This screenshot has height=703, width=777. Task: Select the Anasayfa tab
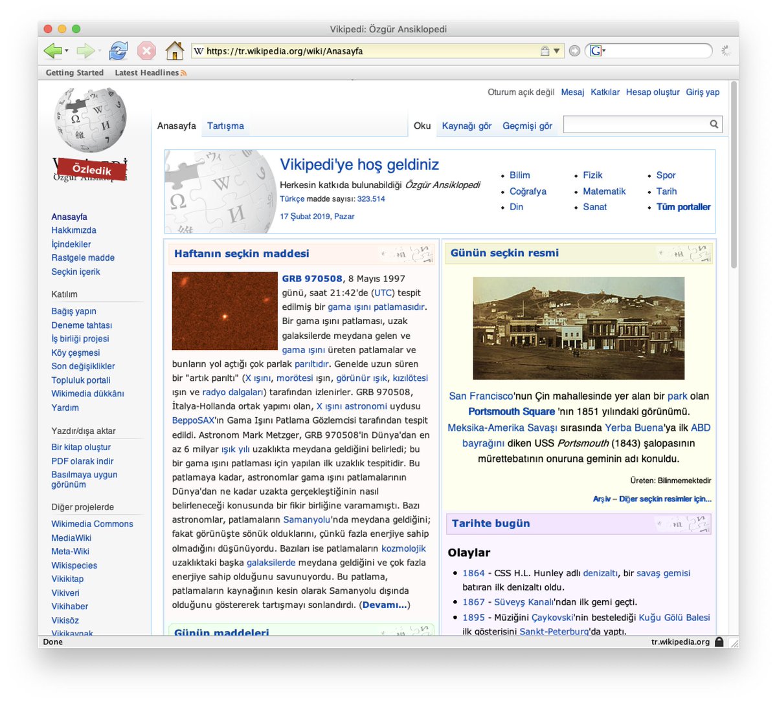pyautogui.click(x=177, y=125)
